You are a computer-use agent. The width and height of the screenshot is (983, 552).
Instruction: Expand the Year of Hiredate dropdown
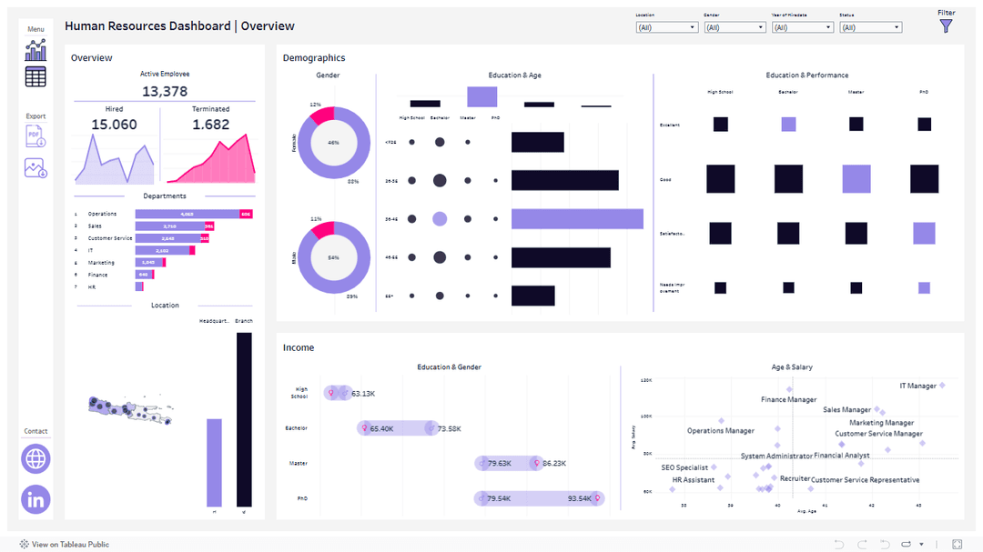(802, 27)
